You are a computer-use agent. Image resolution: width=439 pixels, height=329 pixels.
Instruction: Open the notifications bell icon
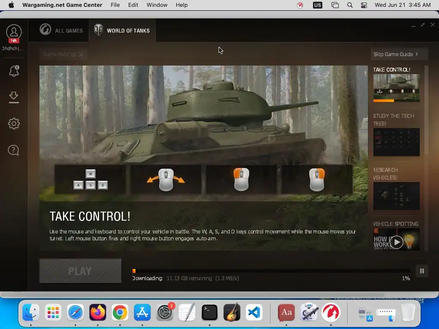click(14, 71)
